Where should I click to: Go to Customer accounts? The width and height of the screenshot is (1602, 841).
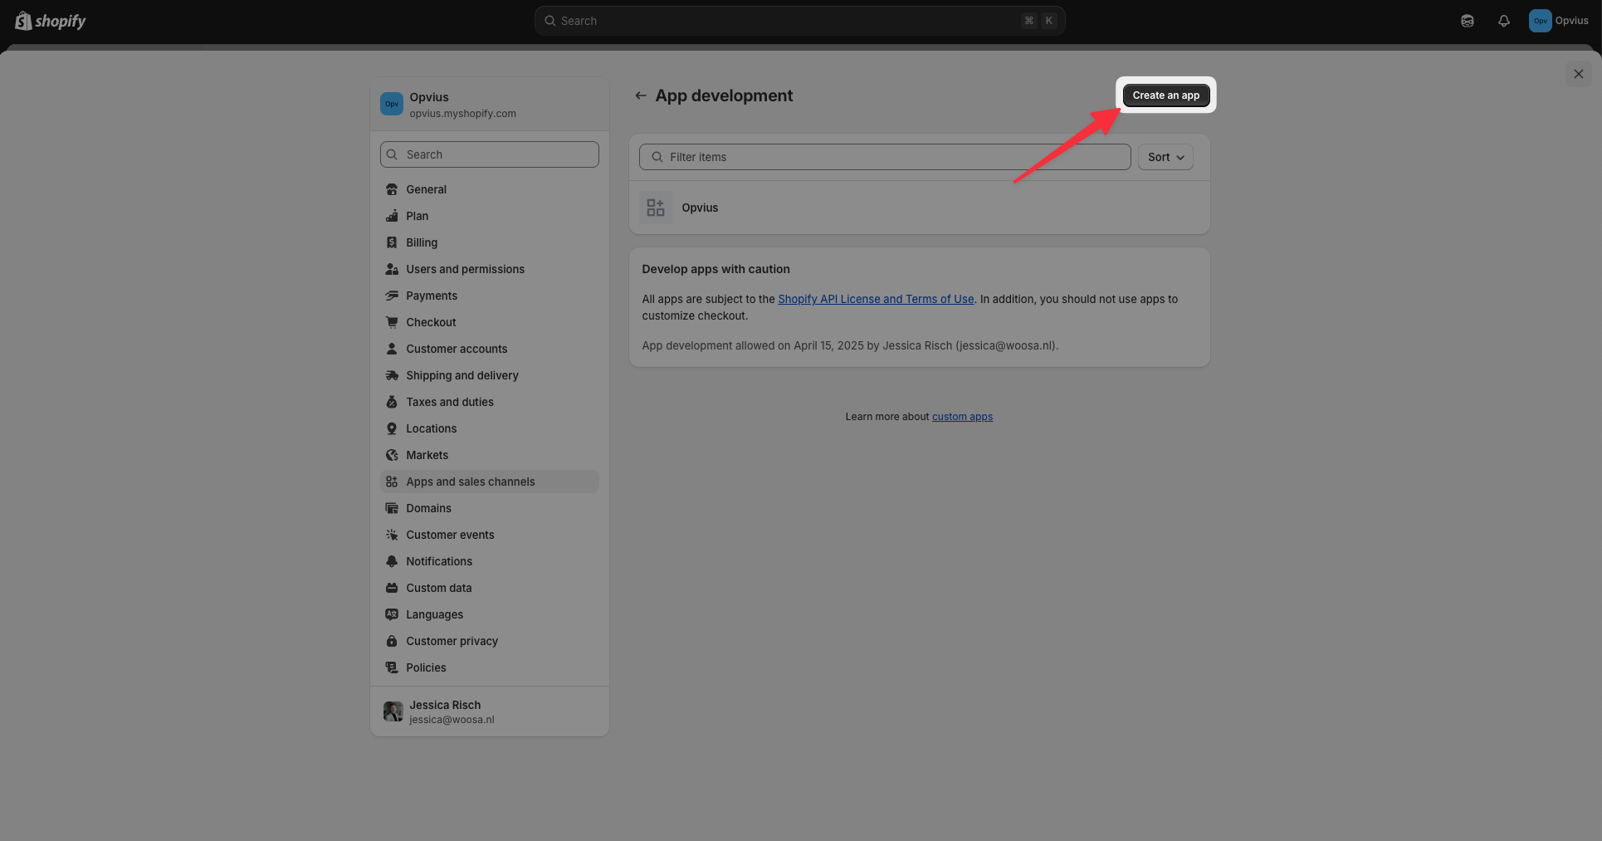490,349
